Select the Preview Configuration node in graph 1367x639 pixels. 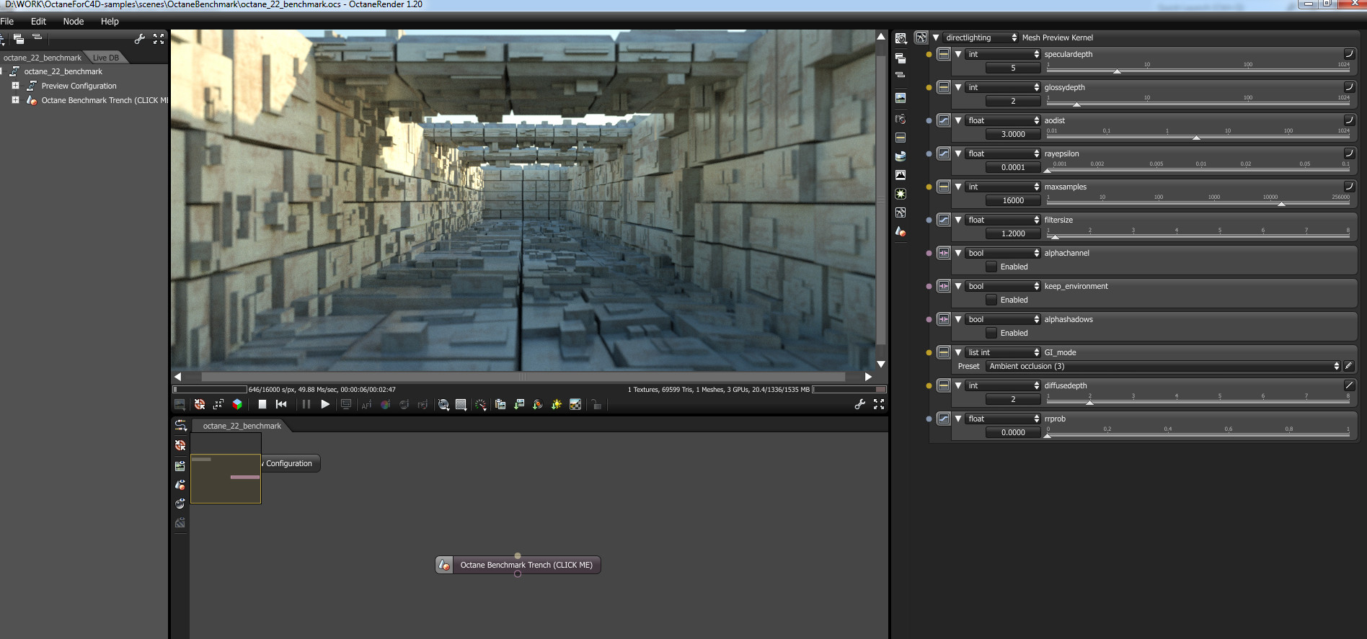coord(291,463)
